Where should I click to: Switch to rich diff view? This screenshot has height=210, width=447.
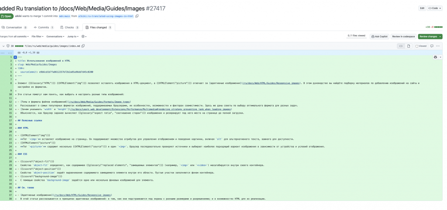pos(409,46)
